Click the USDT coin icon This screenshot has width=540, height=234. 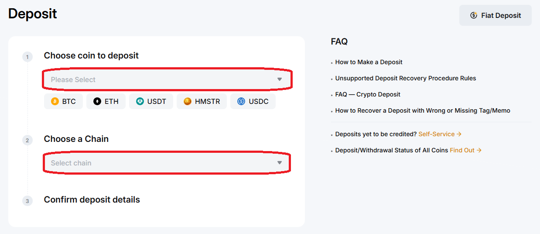tap(140, 101)
